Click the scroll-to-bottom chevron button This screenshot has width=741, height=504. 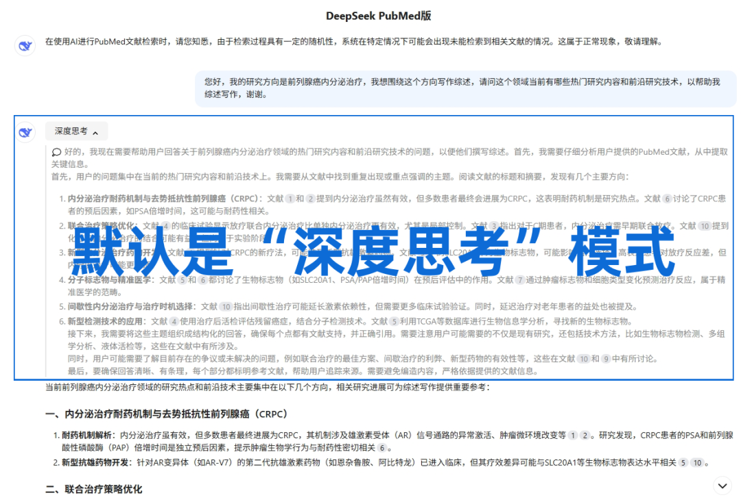722,486
